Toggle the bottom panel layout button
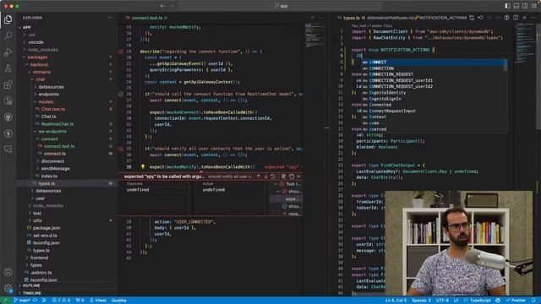 516,6
